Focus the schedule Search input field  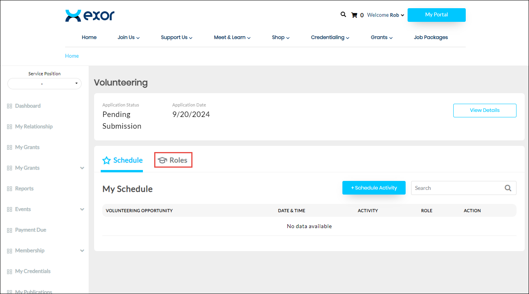[457, 188]
